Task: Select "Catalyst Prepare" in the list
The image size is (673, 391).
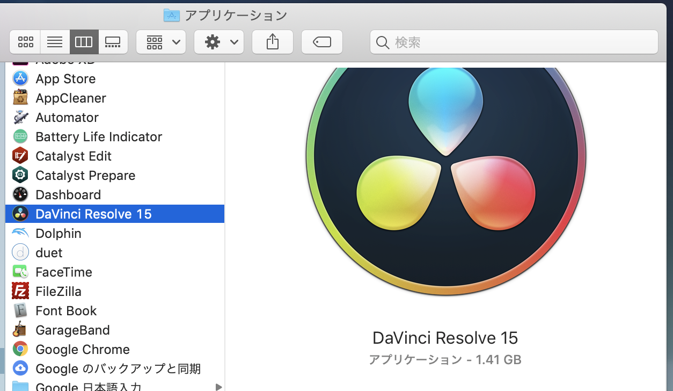Action: click(85, 175)
